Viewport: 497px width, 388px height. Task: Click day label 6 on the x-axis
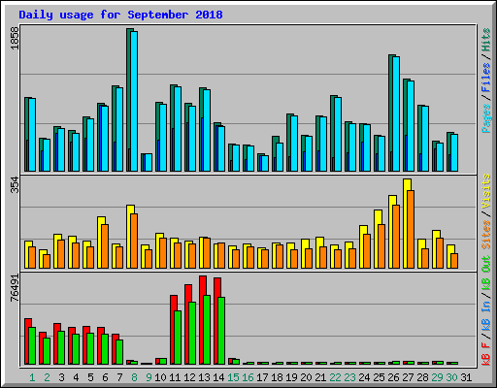105,377
